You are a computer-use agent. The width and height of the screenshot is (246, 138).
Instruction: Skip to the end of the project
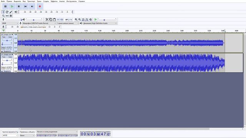[32, 7]
